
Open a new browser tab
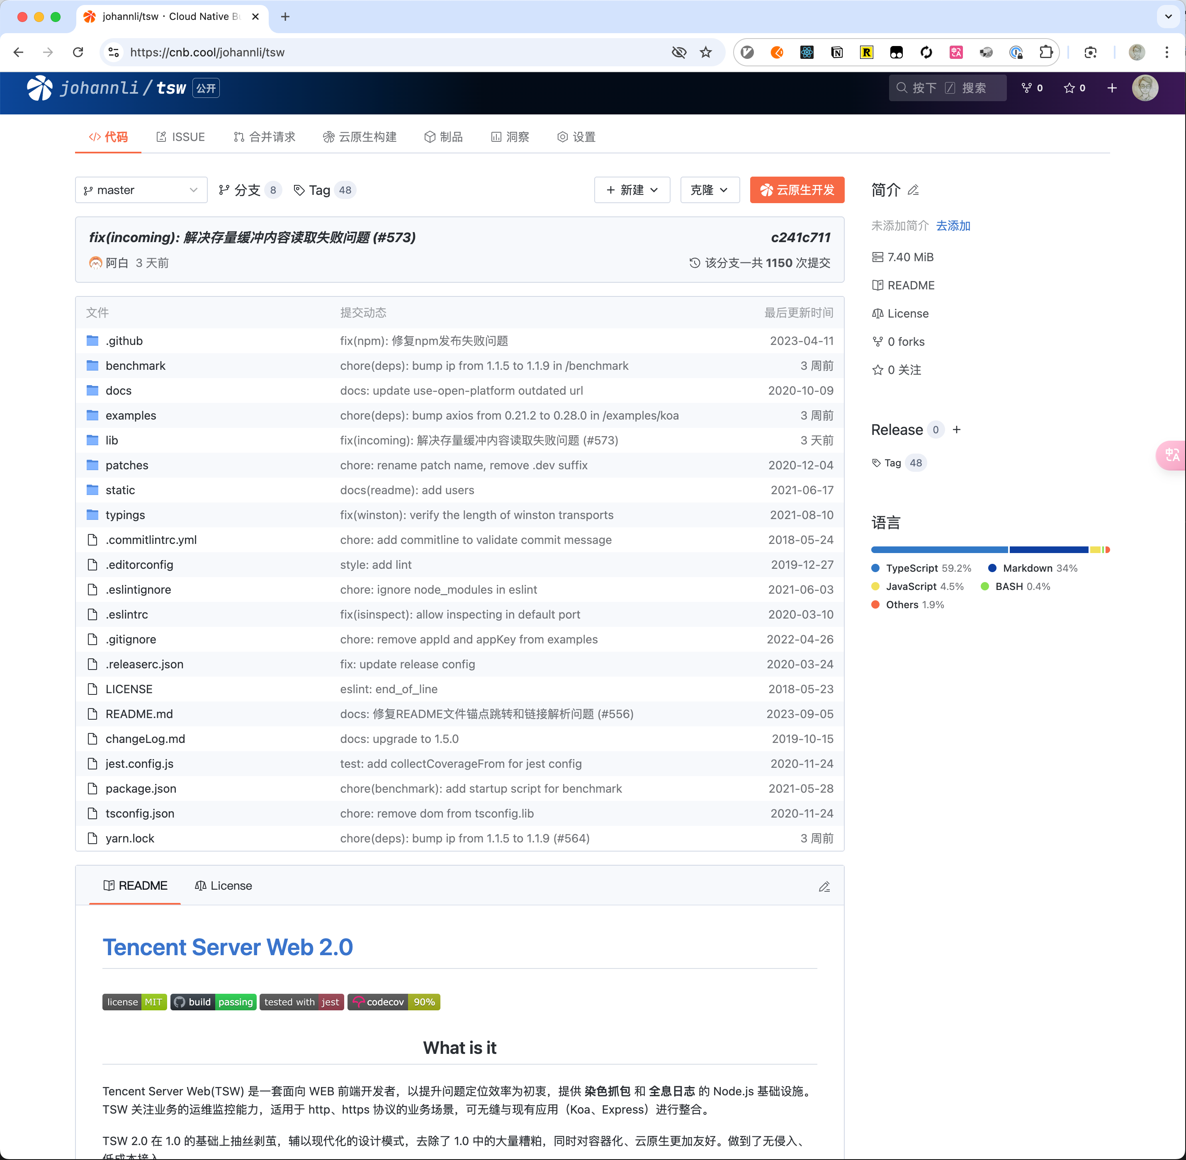(x=285, y=17)
